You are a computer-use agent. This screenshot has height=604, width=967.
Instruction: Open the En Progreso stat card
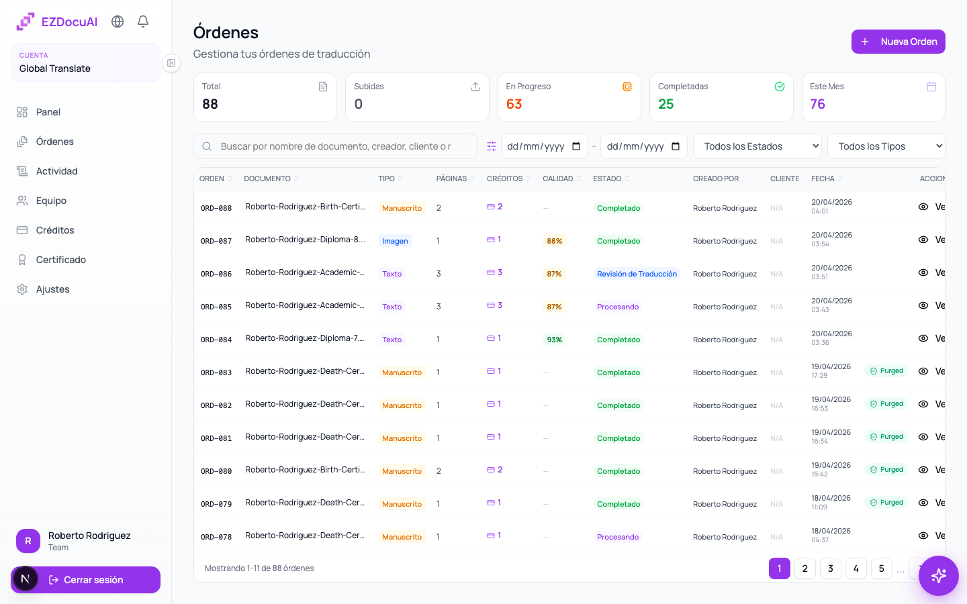point(569,97)
